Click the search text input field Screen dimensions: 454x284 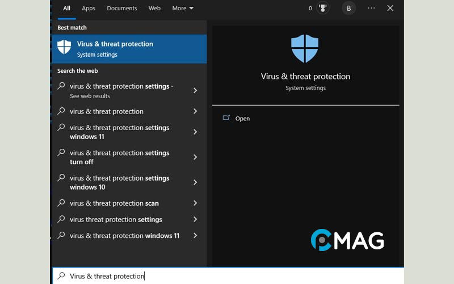coord(227,276)
